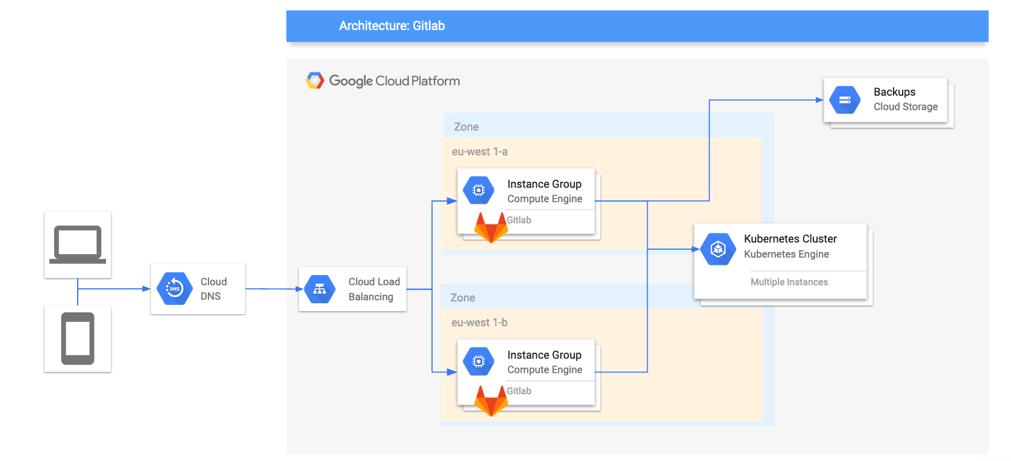Screen dimensions: 1011x461
Task: Click the 'Kubernetes Cluster' title
Action: point(790,239)
